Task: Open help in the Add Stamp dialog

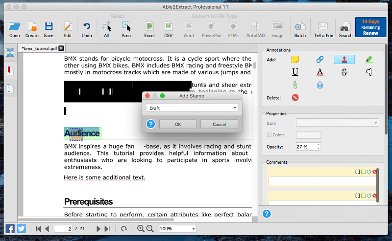Action: point(151,124)
